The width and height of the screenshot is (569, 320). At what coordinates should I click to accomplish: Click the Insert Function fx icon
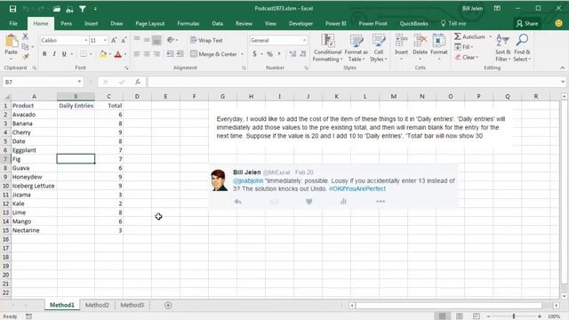138,82
